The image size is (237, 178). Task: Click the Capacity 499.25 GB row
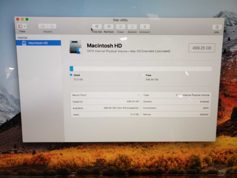tap(106, 101)
